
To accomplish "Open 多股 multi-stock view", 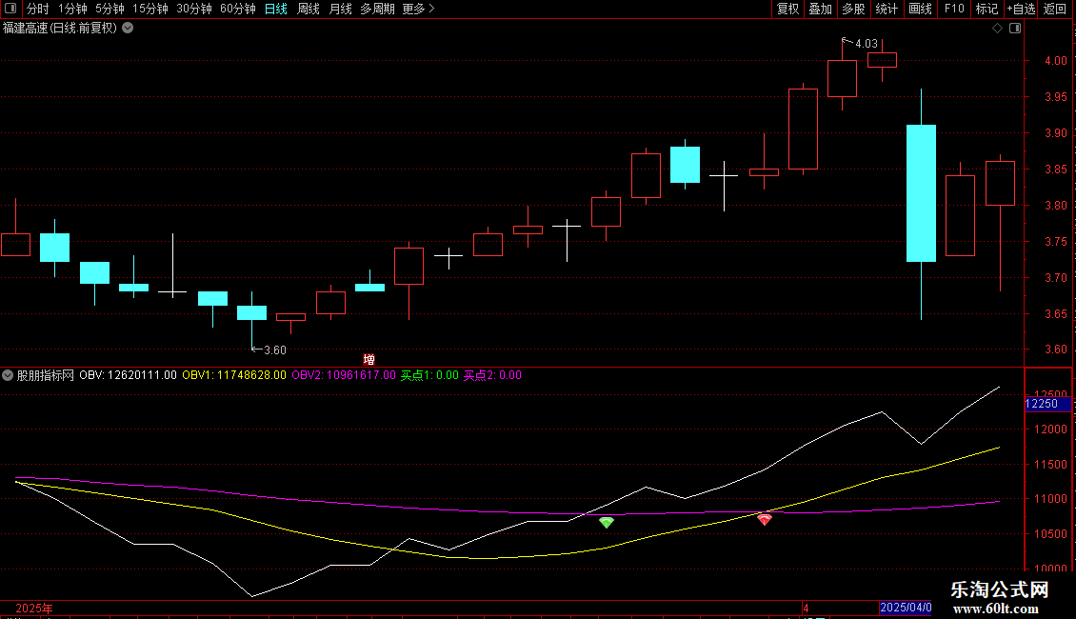I will [853, 9].
